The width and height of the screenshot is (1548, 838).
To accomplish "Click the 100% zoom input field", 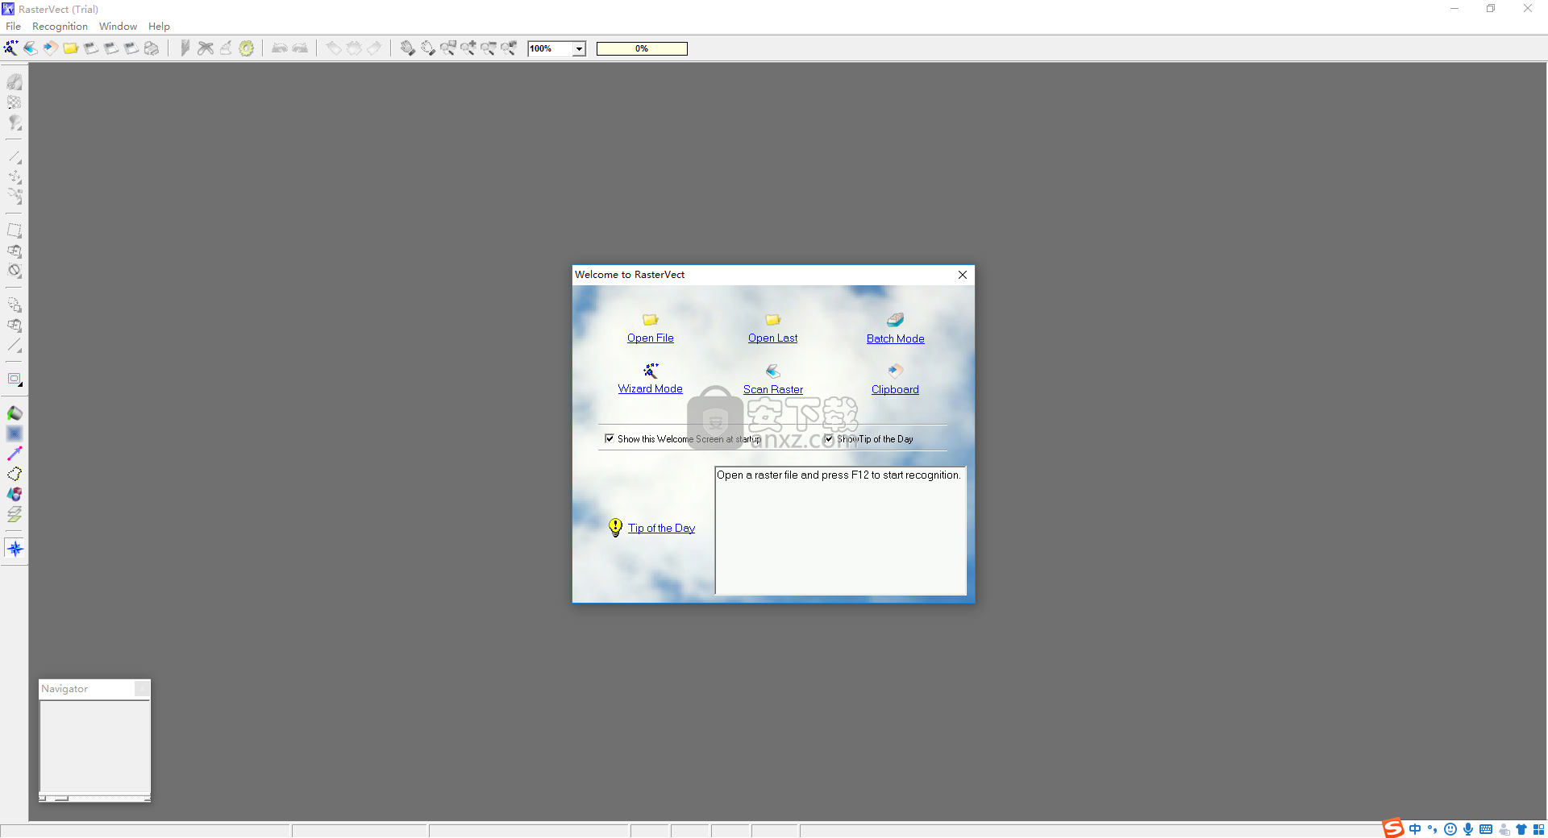I will 550,49.
